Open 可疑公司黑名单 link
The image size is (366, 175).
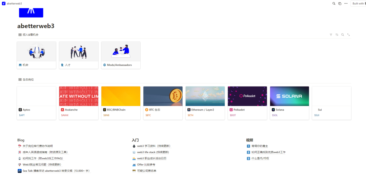point(147,171)
